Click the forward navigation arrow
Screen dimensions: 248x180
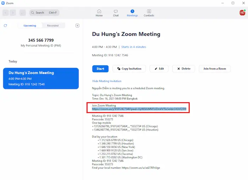(13, 13)
